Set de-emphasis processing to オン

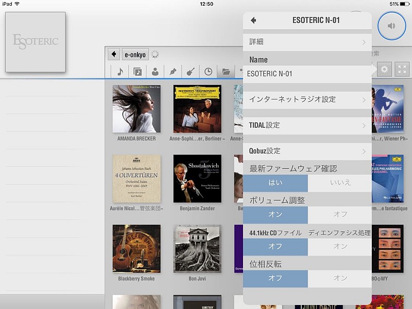[x=340, y=247]
